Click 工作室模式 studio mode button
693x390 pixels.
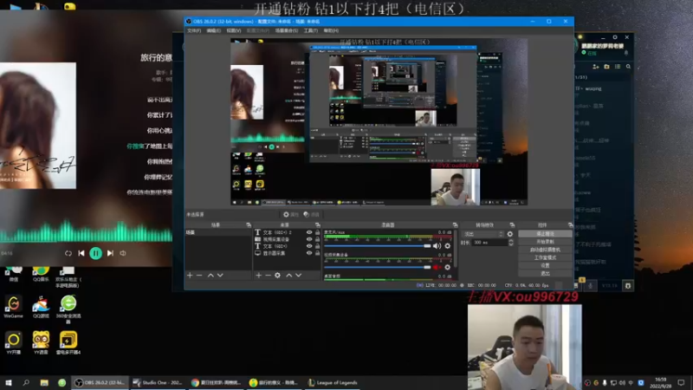545,257
